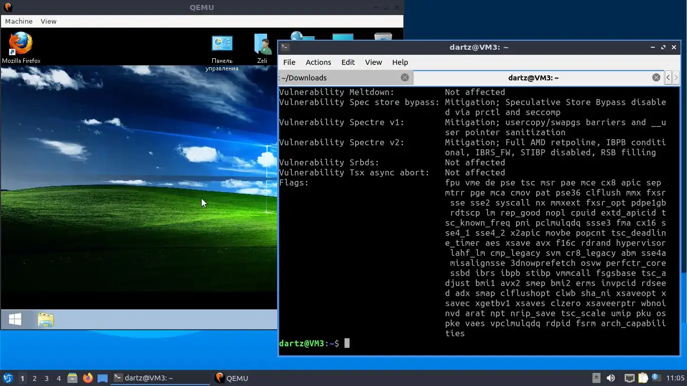The width and height of the screenshot is (687, 386).
Task: Switch to workspace 3
Action: [x=47, y=378]
